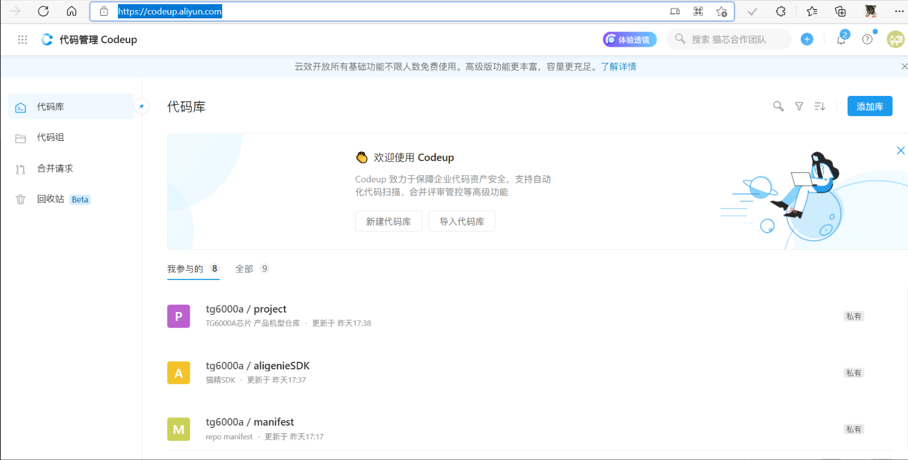Reload the page with the browser refresh icon
The image size is (908, 460).
tap(43, 11)
